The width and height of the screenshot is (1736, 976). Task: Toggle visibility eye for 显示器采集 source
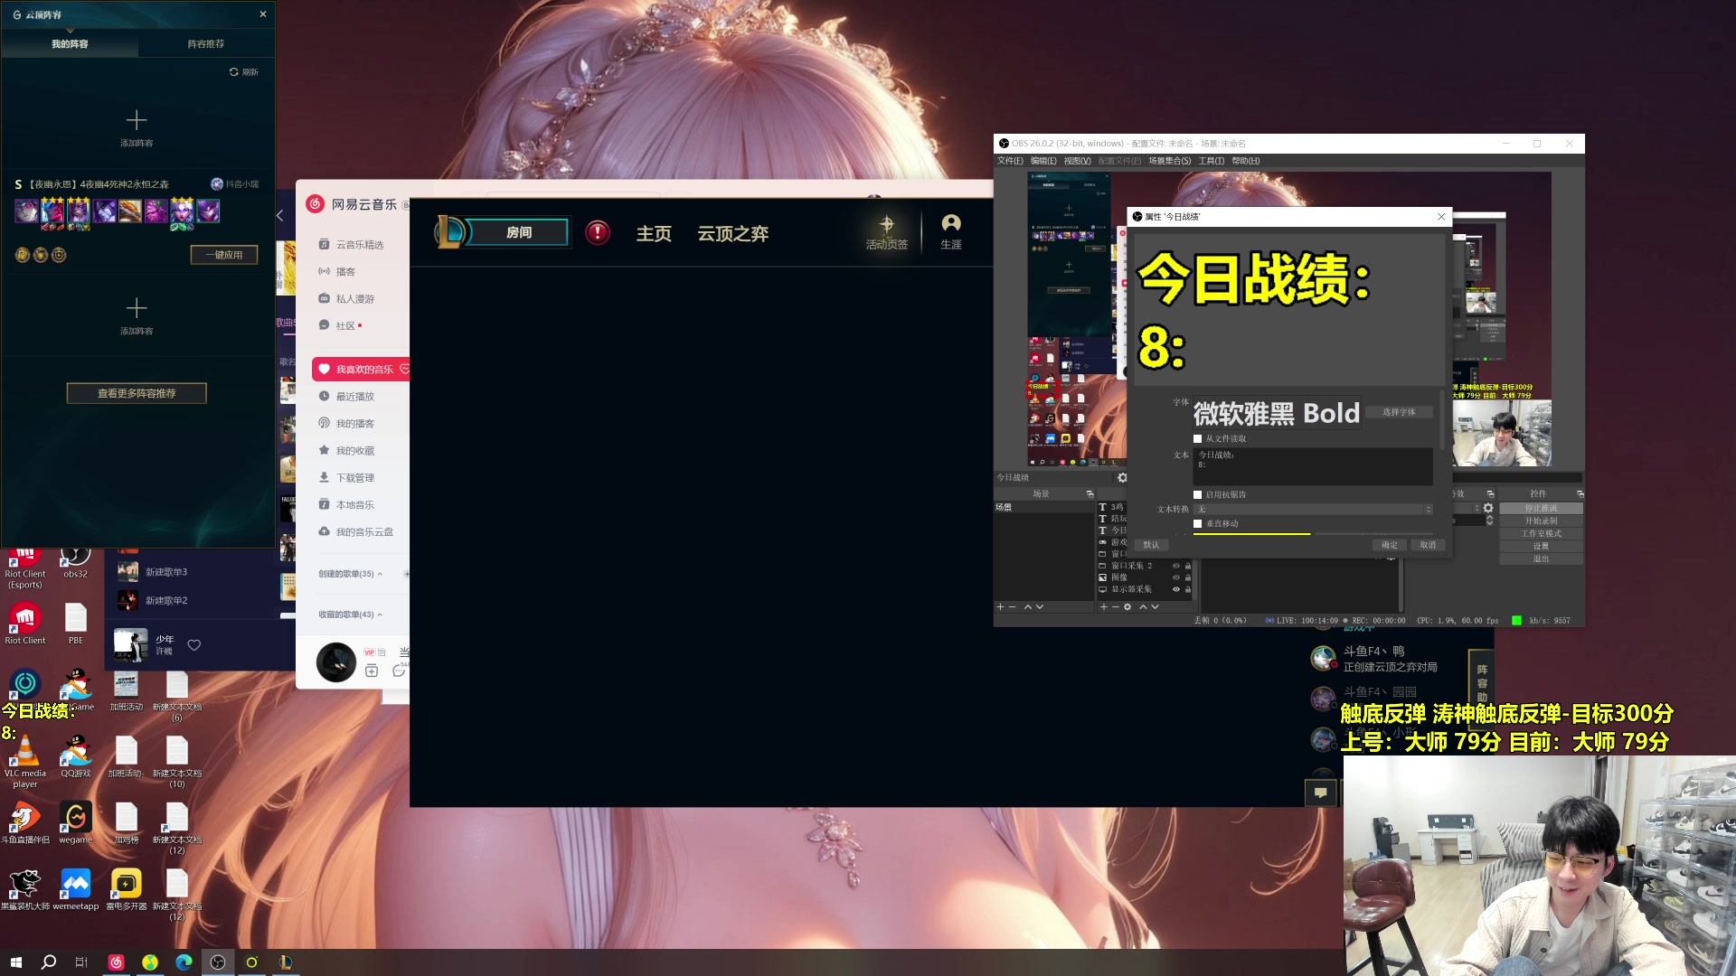pyautogui.click(x=1176, y=589)
